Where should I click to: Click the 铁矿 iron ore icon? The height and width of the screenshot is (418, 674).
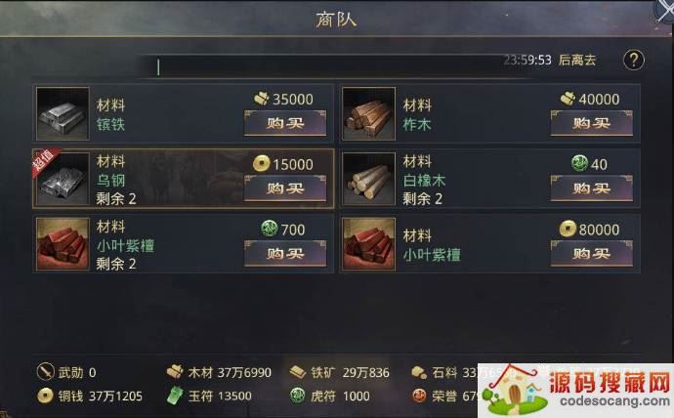point(298,372)
